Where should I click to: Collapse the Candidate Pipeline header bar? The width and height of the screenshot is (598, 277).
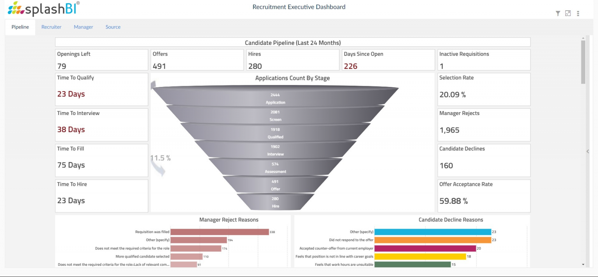tap(293, 42)
